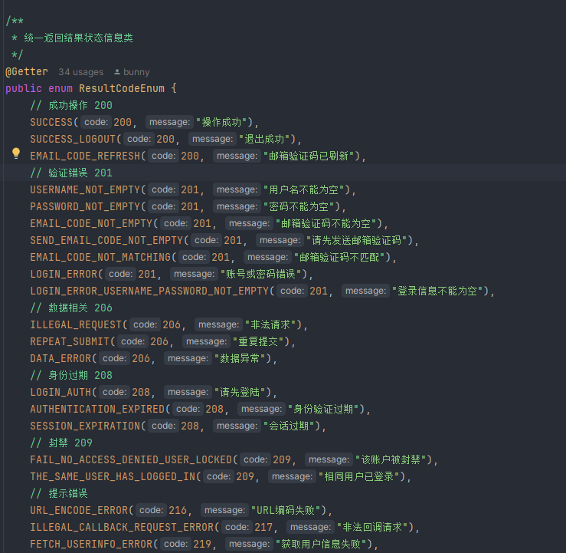The height and width of the screenshot is (553, 566).
Task: Click the comment "// 提示错误"
Action: [x=59, y=493]
